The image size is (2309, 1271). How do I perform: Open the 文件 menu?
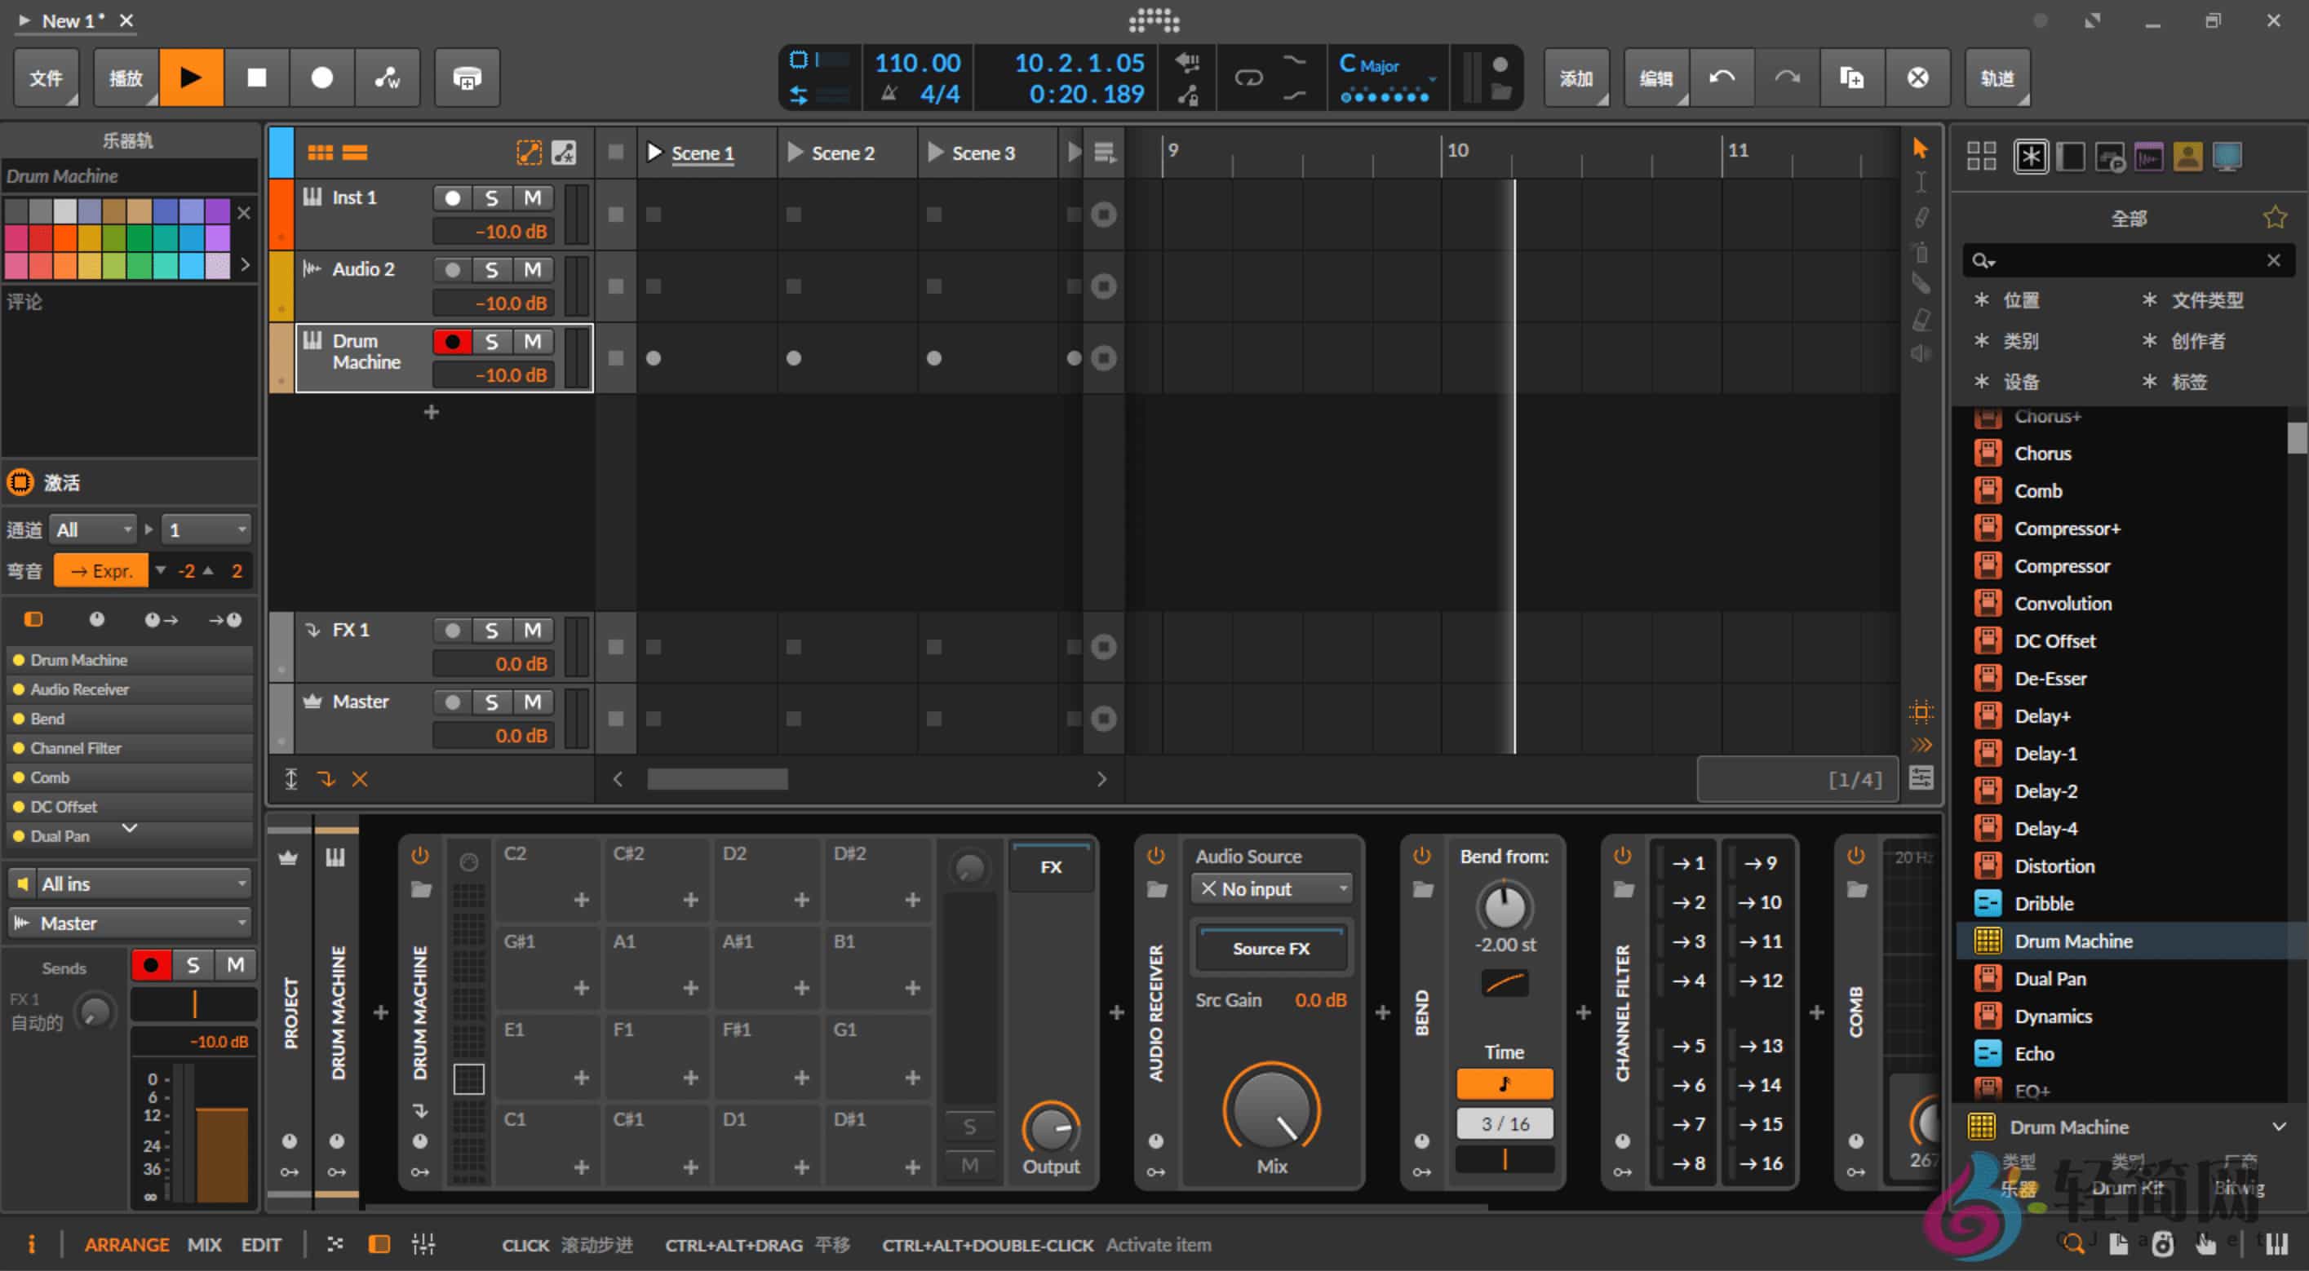47,77
